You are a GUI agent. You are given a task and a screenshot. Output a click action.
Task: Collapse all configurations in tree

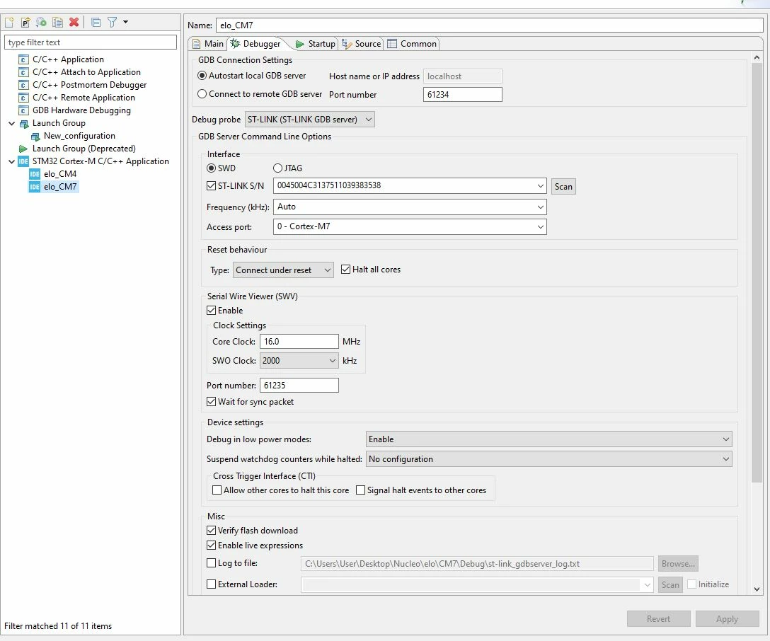[x=96, y=22]
